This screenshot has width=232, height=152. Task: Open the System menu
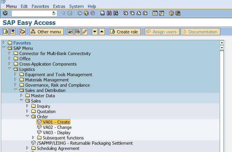(76, 6)
